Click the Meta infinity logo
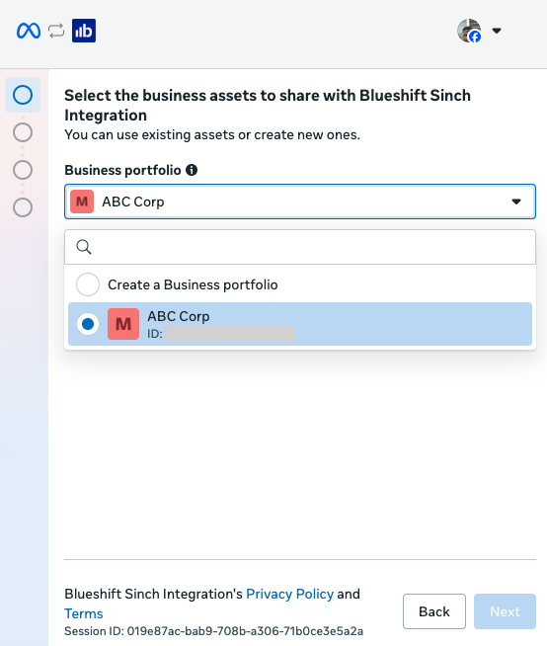 tap(29, 31)
